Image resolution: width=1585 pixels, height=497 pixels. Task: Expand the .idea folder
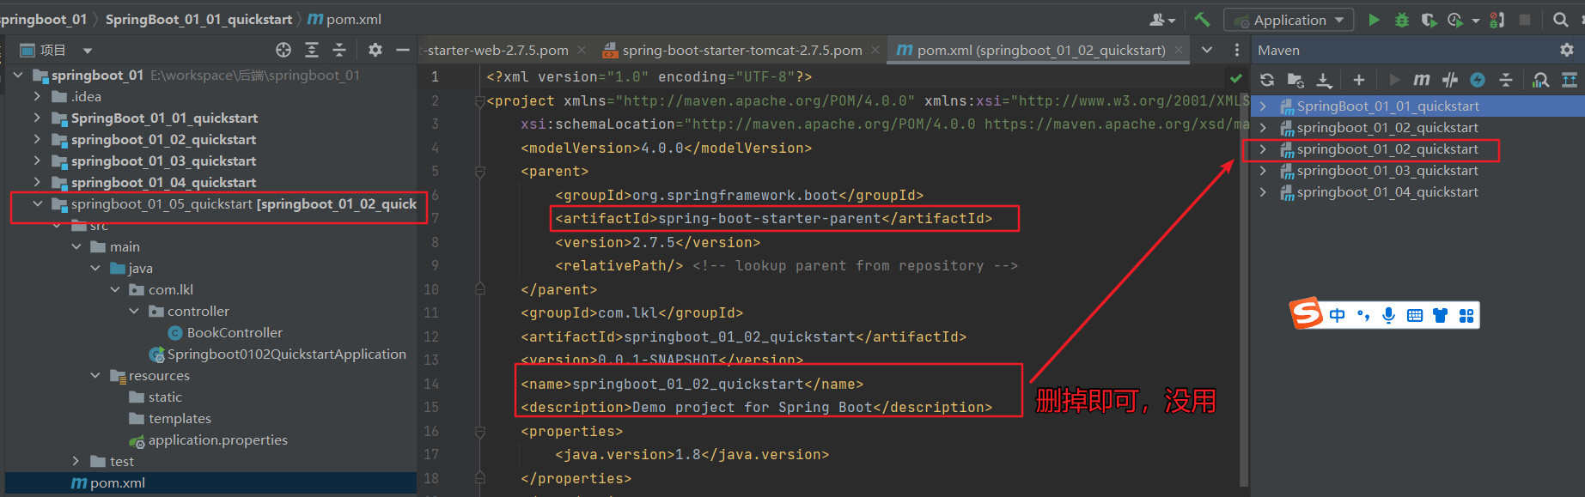[x=37, y=96]
